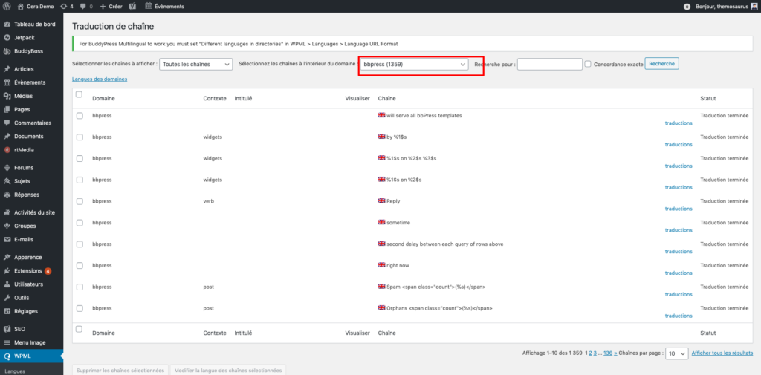Click the Outils wrench icon
Image resolution: width=761 pixels, height=375 pixels.
(x=7, y=297)
